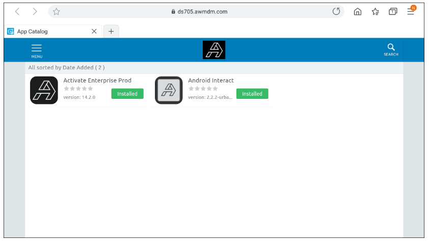Screen dimensions: 429x241
Task: Open Android Interact app icon
Action: pos(169,90)
